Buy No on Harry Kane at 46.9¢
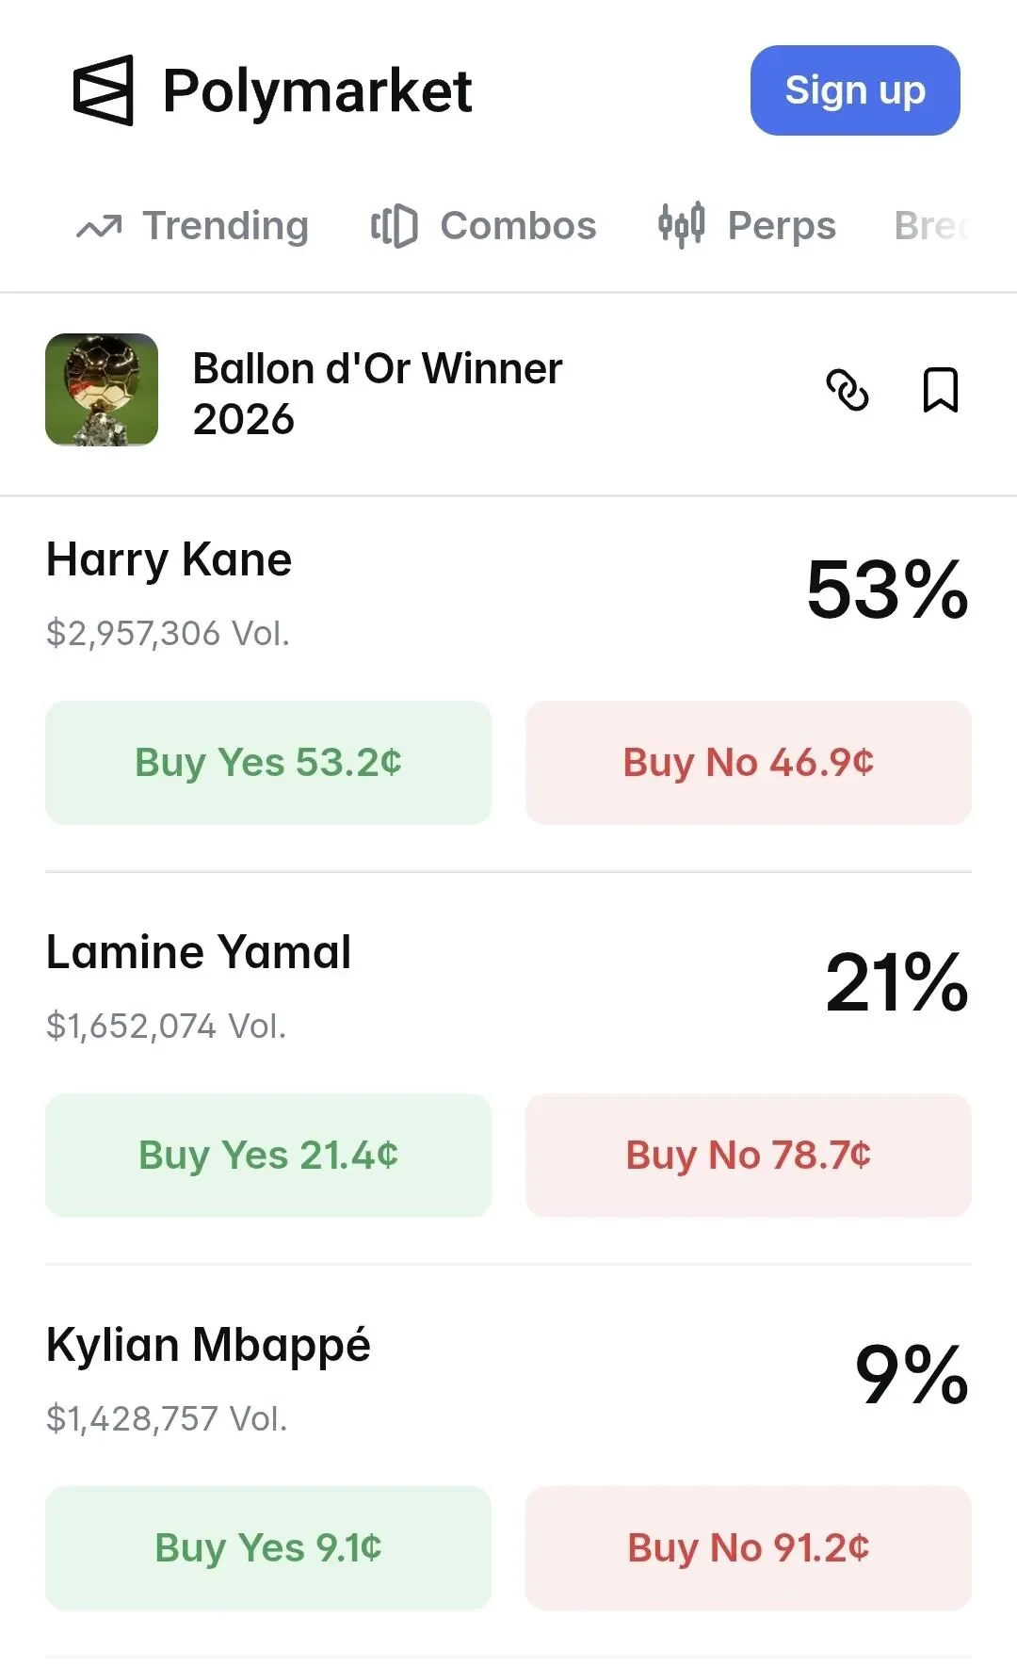The height and width of the screenshot is (1666, 1017). 749,763
